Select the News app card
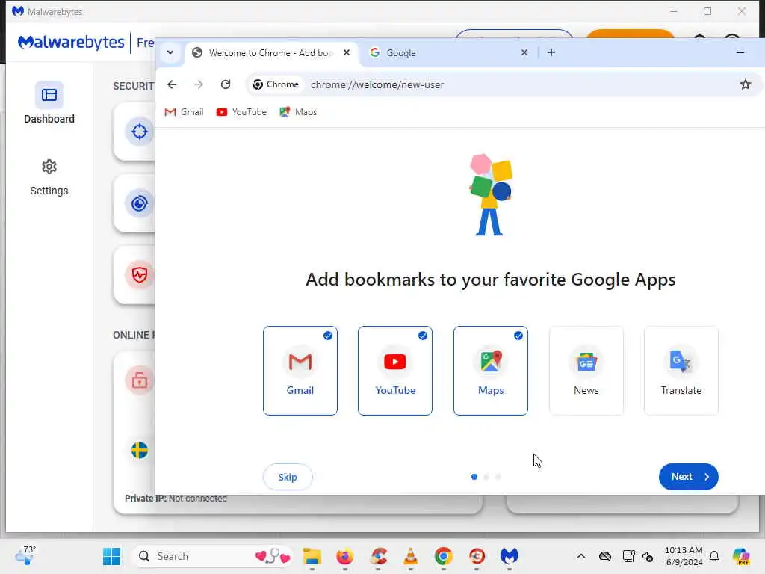Screen dimensions: 765x574 [x=586, y=371]
